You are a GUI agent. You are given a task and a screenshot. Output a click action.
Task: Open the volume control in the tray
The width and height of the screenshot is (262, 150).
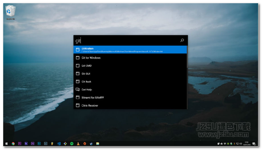click(241, 144)
